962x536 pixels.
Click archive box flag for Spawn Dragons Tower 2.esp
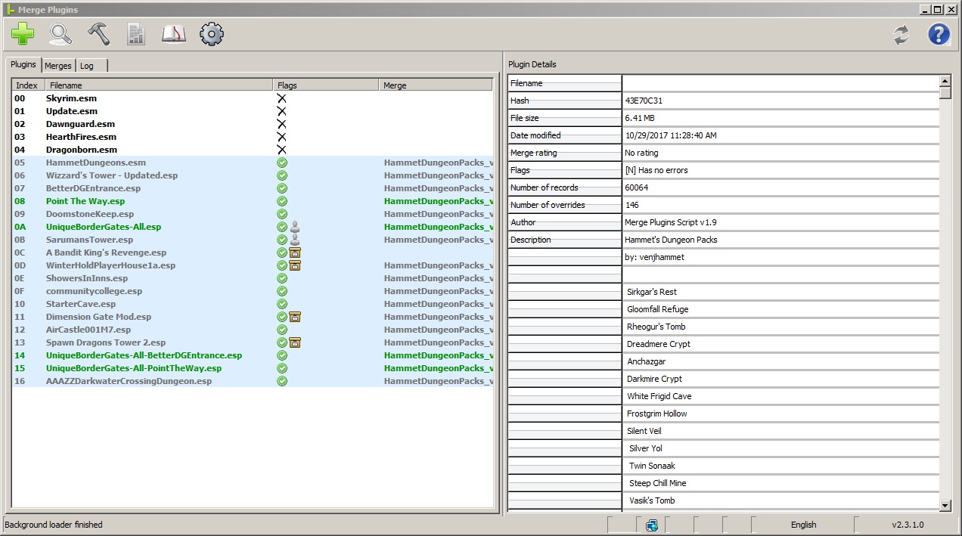tap(295, 342)
